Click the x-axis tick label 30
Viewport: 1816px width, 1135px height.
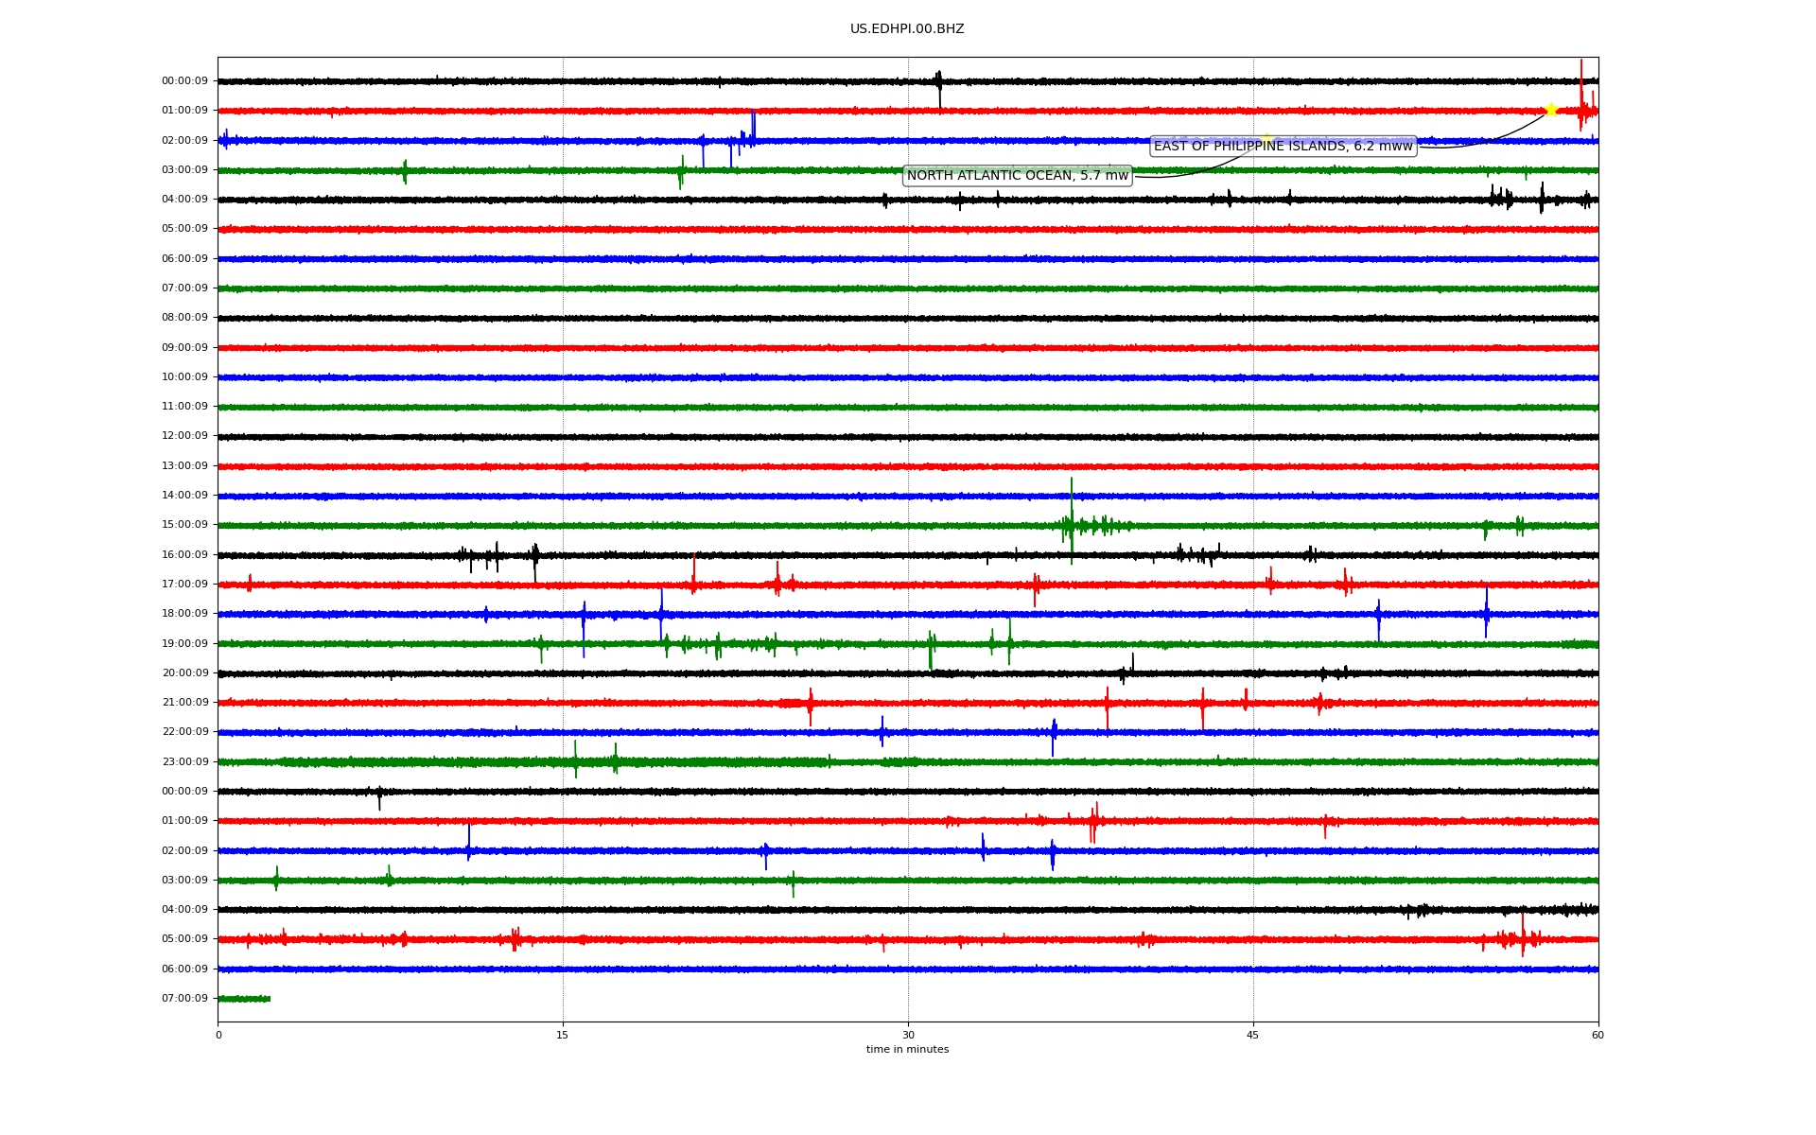(x=908, y=1035)
